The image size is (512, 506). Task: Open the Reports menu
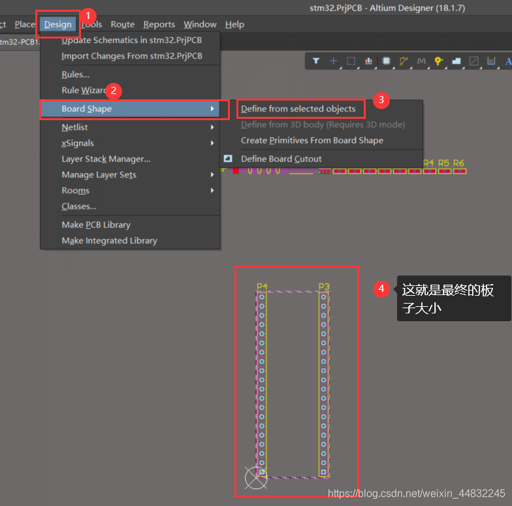pos(159,25)
